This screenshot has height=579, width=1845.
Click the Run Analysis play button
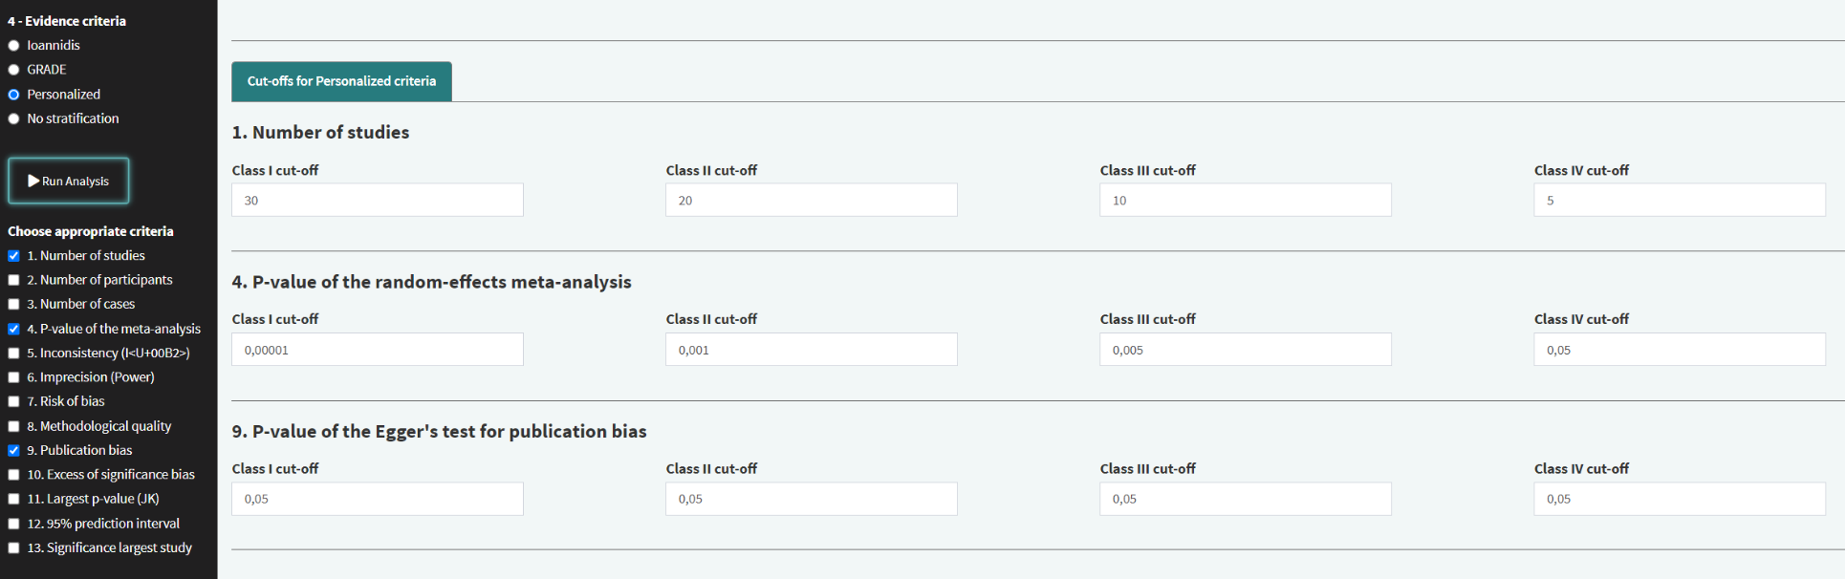[69, 181]
